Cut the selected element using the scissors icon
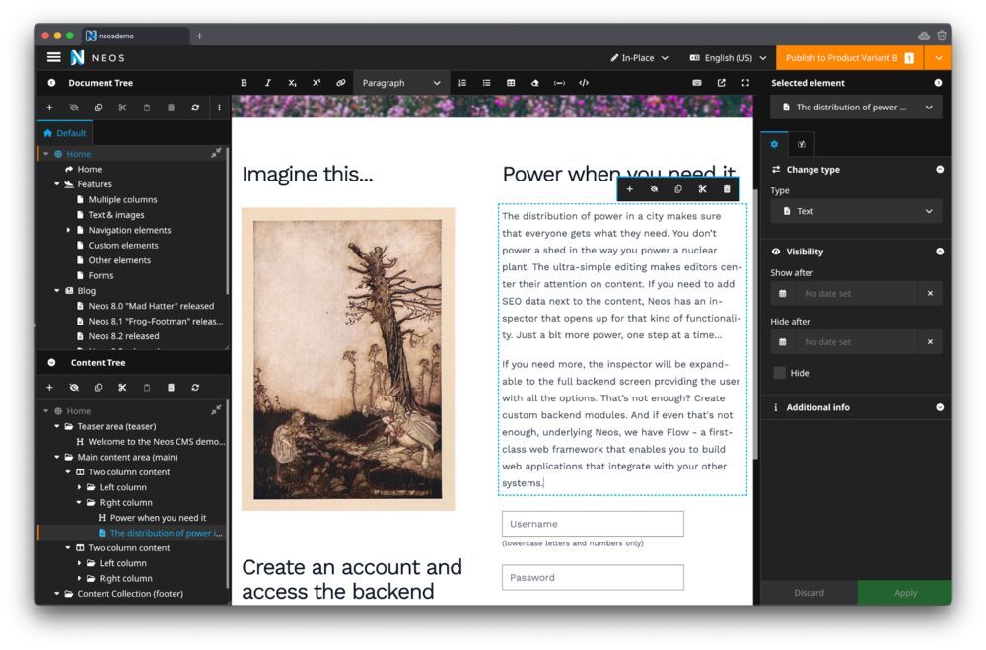Image resolution: width=986 pixels, height=650 pixels. click(x=702, y=187)
